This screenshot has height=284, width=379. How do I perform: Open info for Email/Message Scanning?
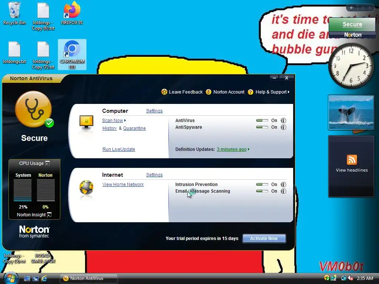[283, 191]
